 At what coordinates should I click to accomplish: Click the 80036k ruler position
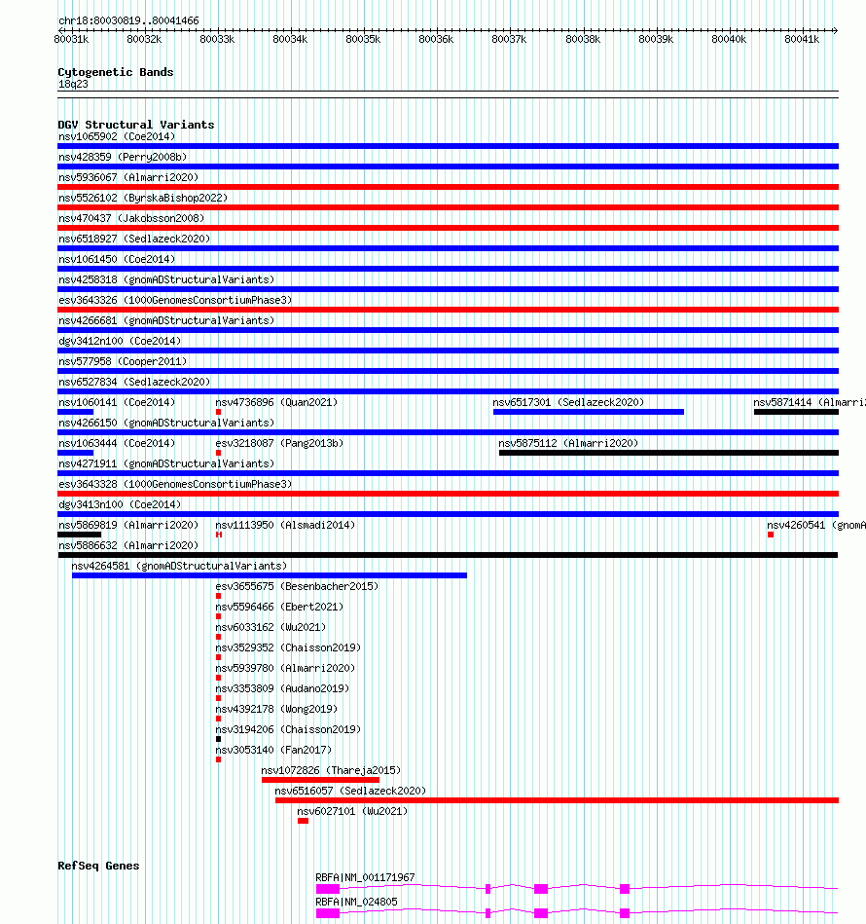pos(436,39)
